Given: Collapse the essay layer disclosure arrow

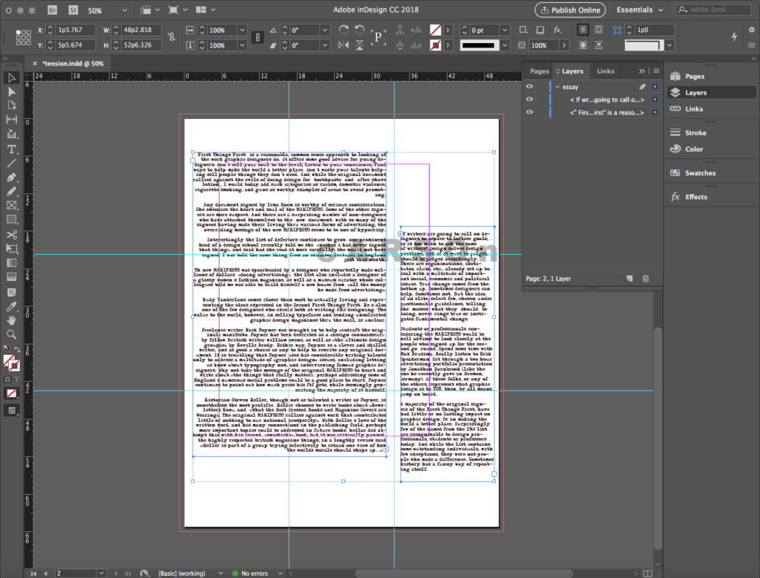Looking at the screenshot, I should [557, 87].
